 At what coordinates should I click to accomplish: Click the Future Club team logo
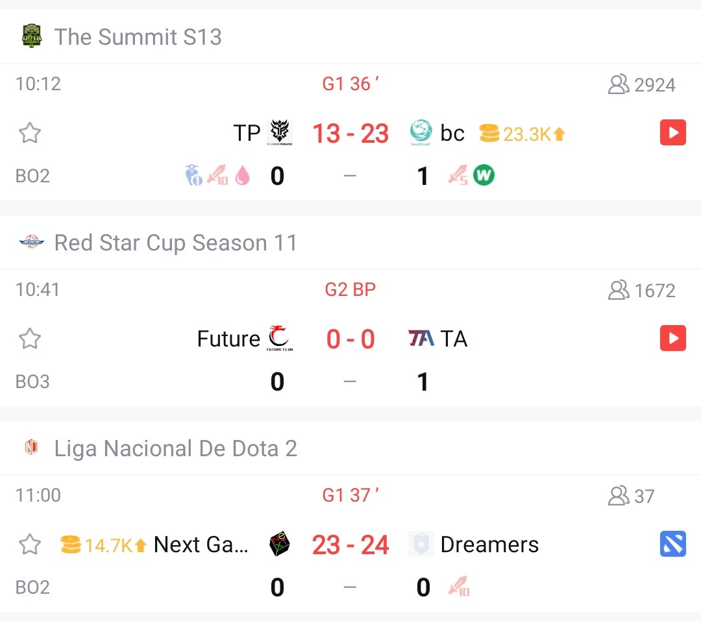tap(280, 339)
